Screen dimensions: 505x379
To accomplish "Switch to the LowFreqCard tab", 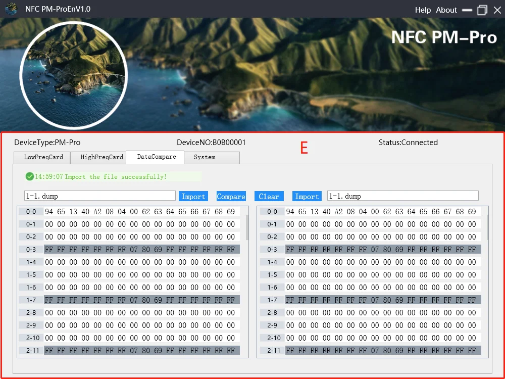I will (42, 157).
